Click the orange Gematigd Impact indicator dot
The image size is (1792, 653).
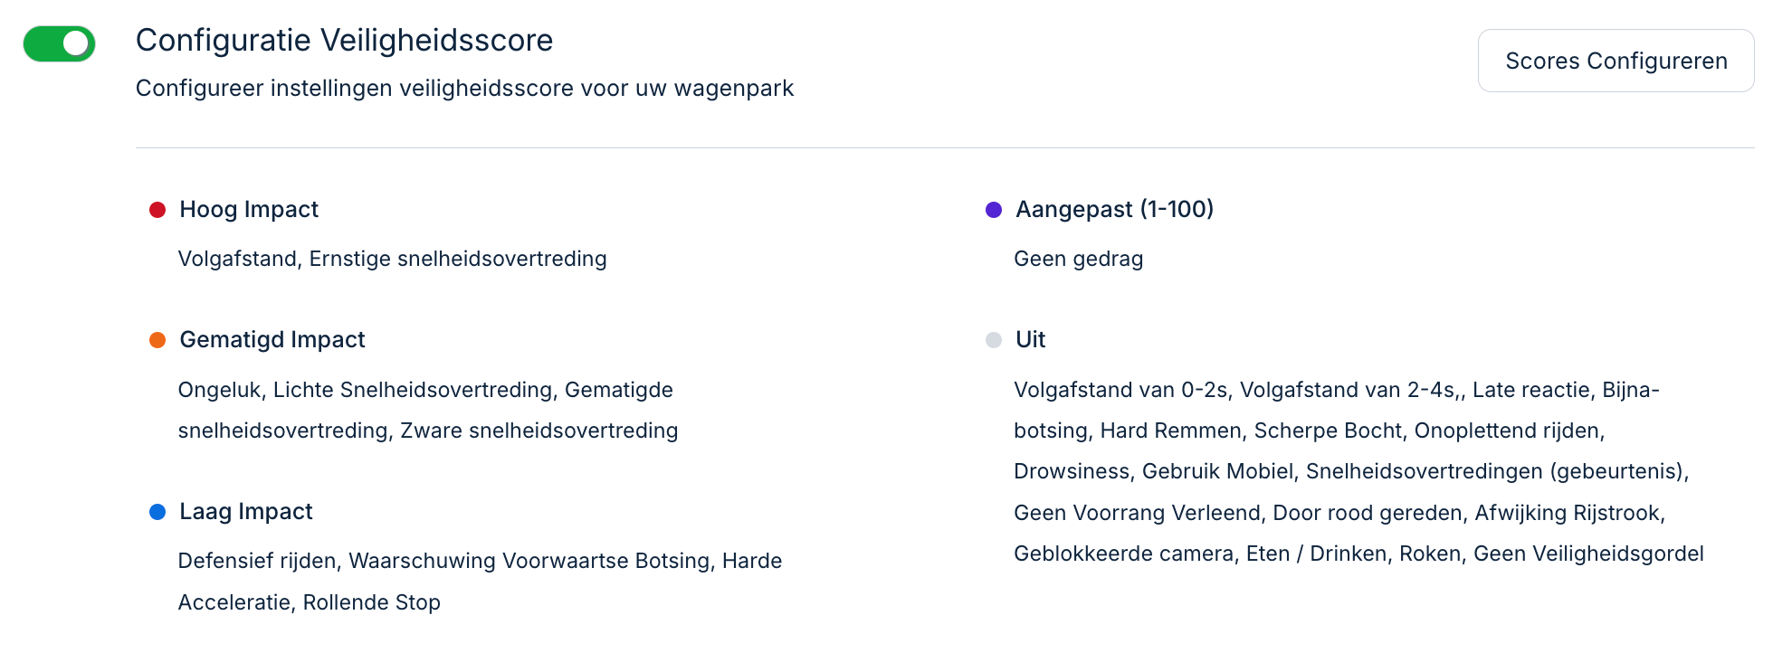(159, 340)
